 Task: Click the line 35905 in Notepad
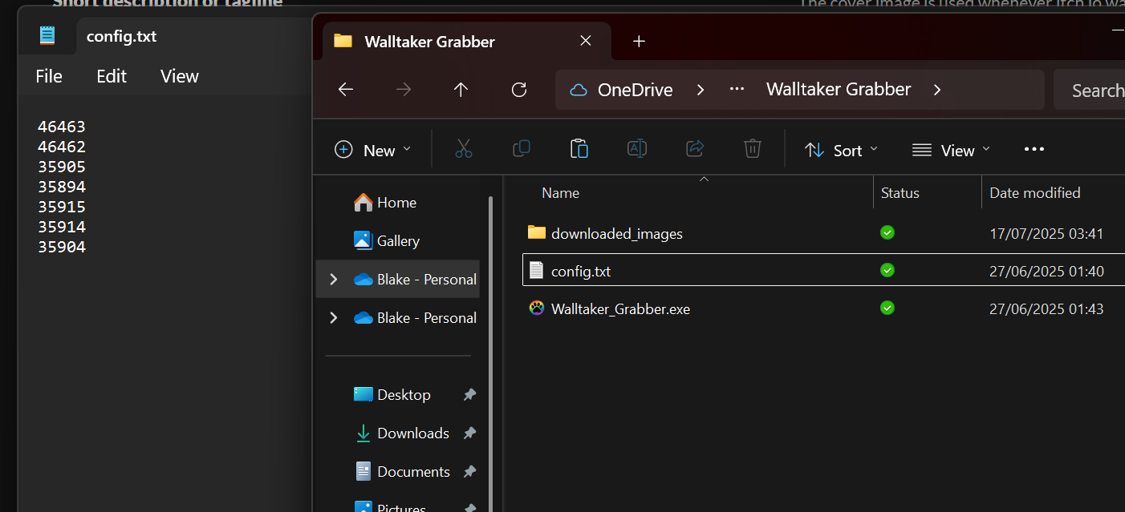point(62,167)
